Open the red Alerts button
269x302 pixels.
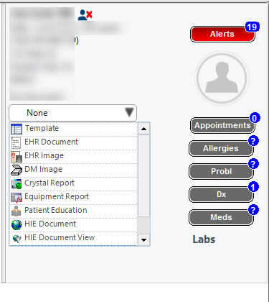click(222, 35)
